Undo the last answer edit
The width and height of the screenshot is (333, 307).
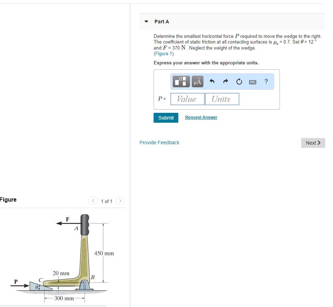click(x=212, y=81)
